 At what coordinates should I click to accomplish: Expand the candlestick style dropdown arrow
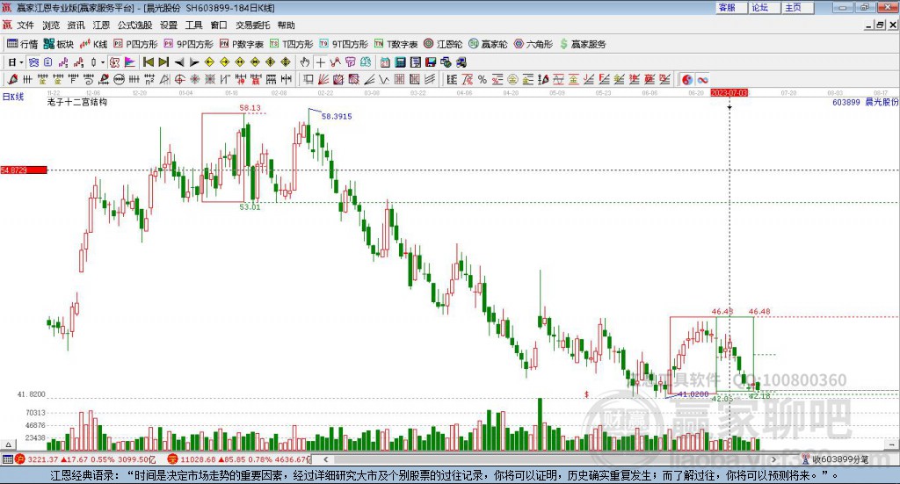click(103, 62)
